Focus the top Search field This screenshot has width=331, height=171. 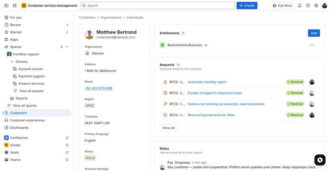[x=157, y=6]
